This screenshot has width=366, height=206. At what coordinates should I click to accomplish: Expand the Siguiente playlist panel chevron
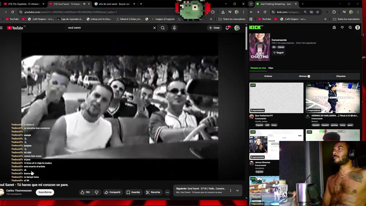(x=237, y=191)
